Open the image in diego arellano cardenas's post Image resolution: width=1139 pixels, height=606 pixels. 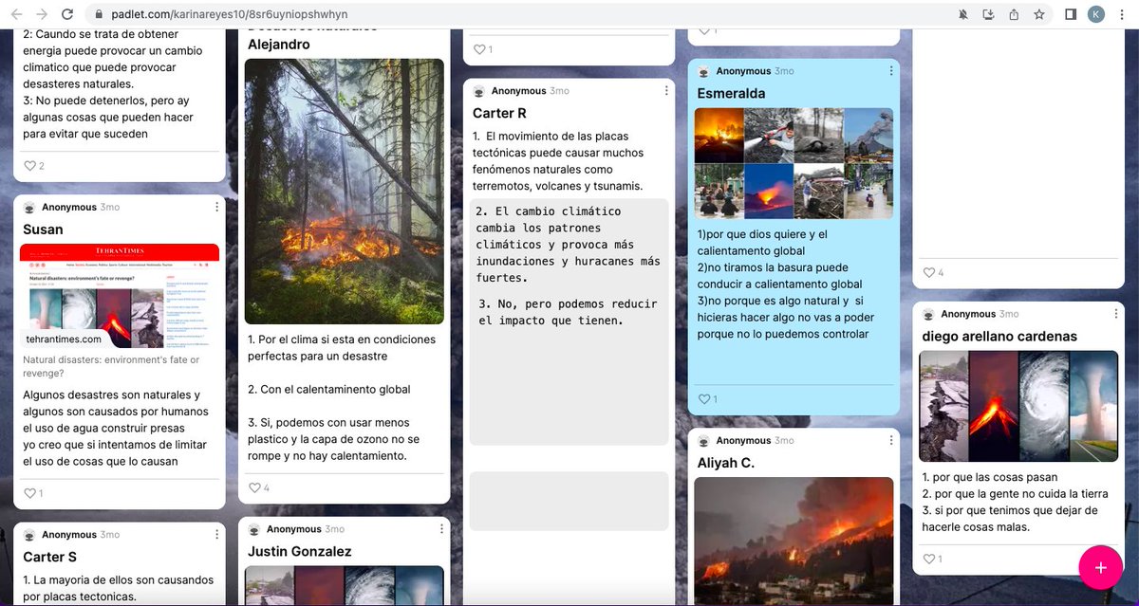point(1018,406)
